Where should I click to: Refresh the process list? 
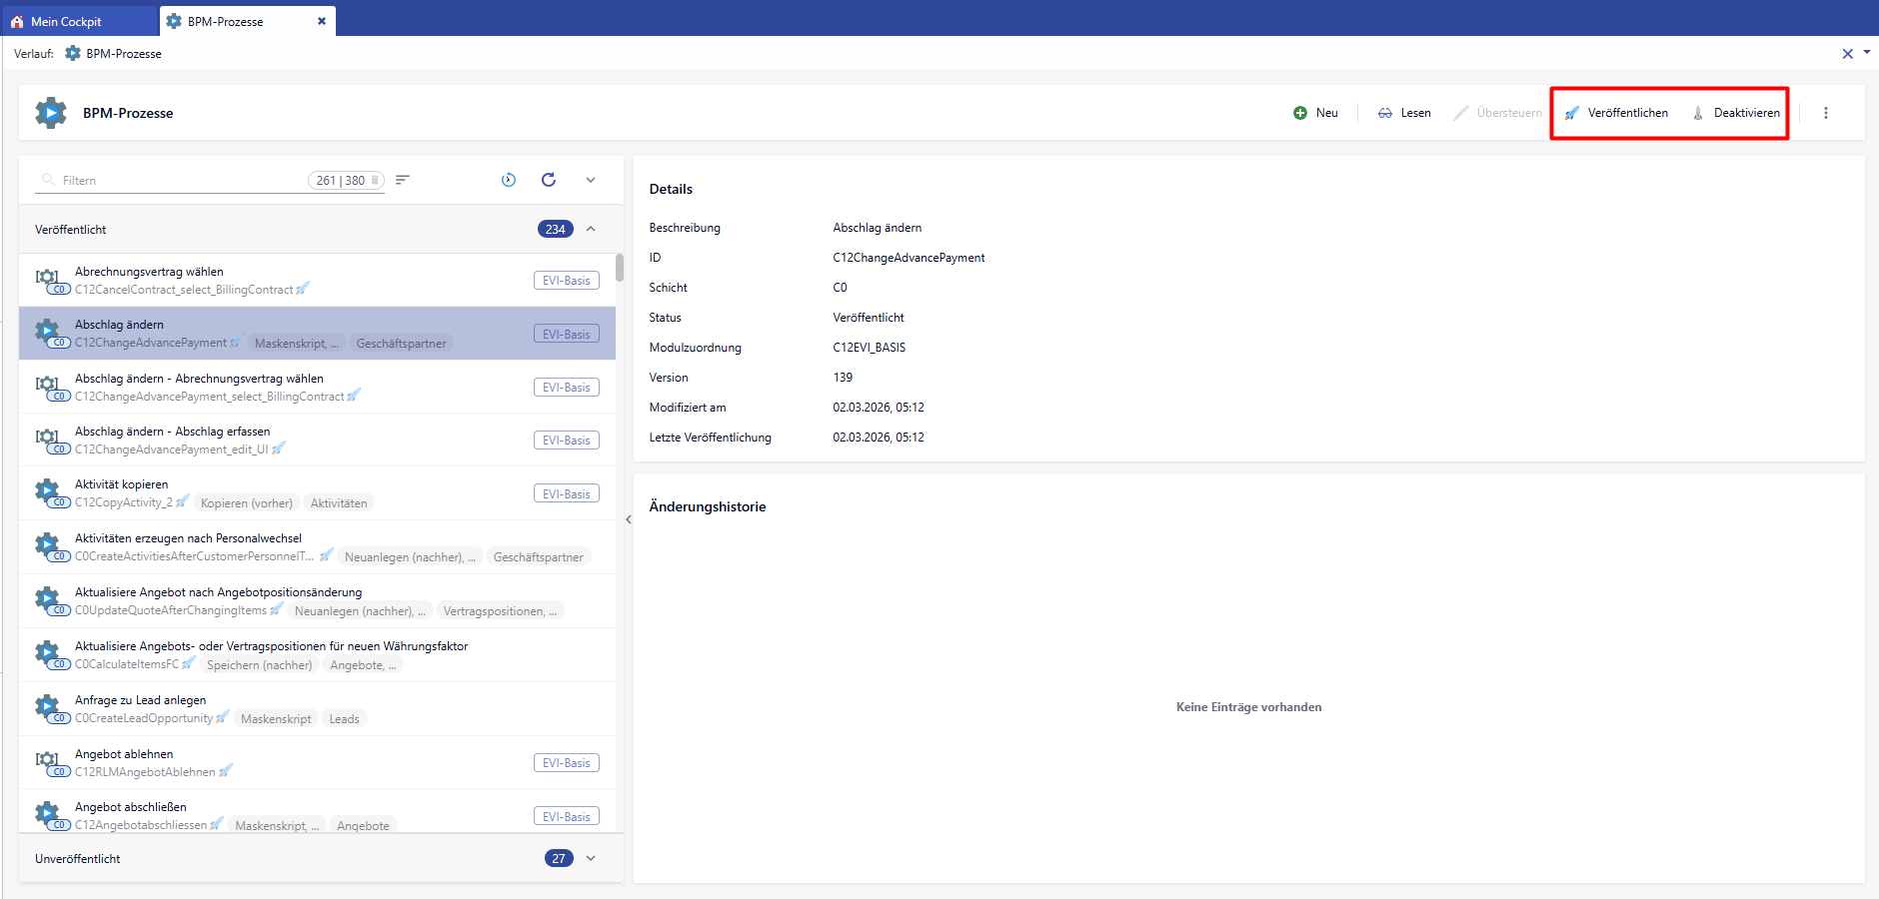tap(549, 180)
